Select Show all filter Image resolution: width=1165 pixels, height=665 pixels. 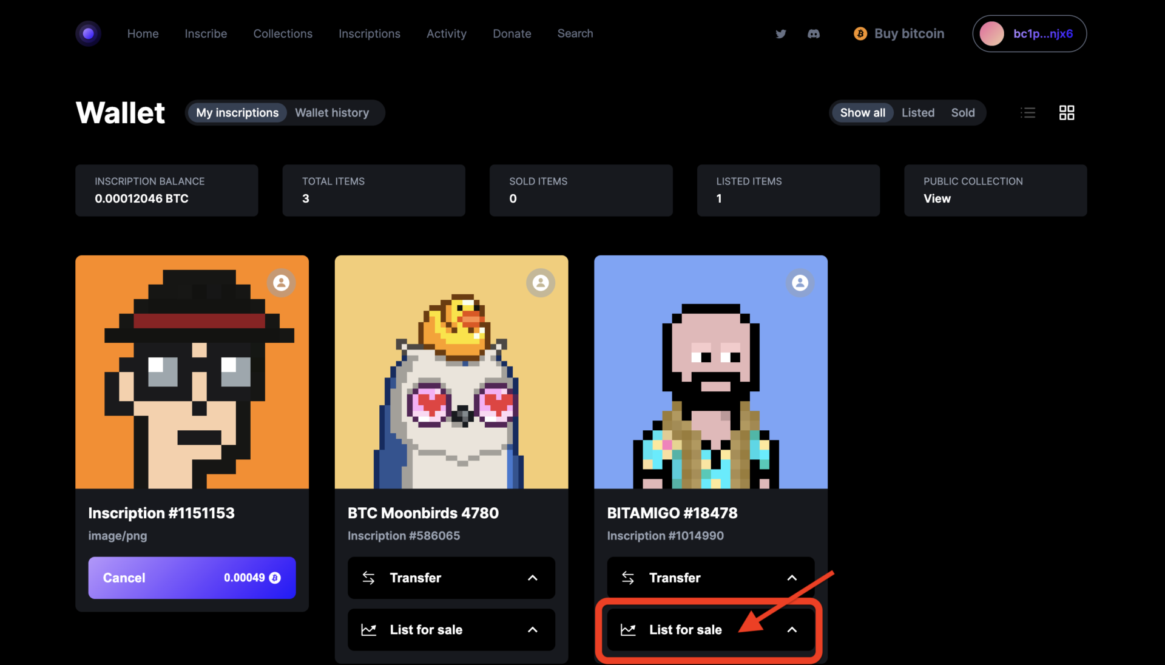click(x=862, y=113)
